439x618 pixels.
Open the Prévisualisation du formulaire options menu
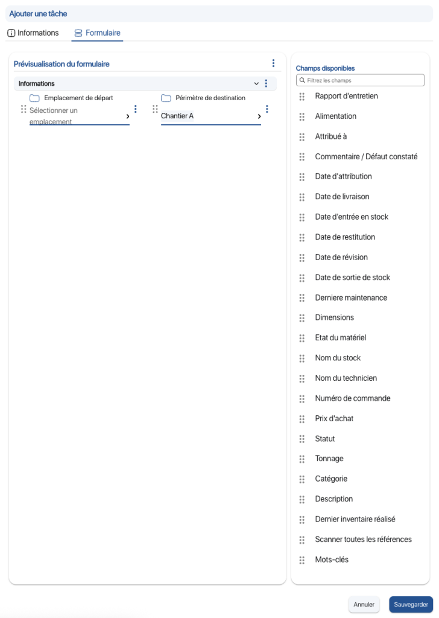tap(274, 62)
